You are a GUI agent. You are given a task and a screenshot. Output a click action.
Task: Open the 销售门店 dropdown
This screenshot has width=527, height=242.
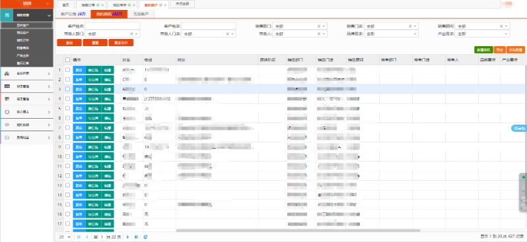[x=415, y=26]
